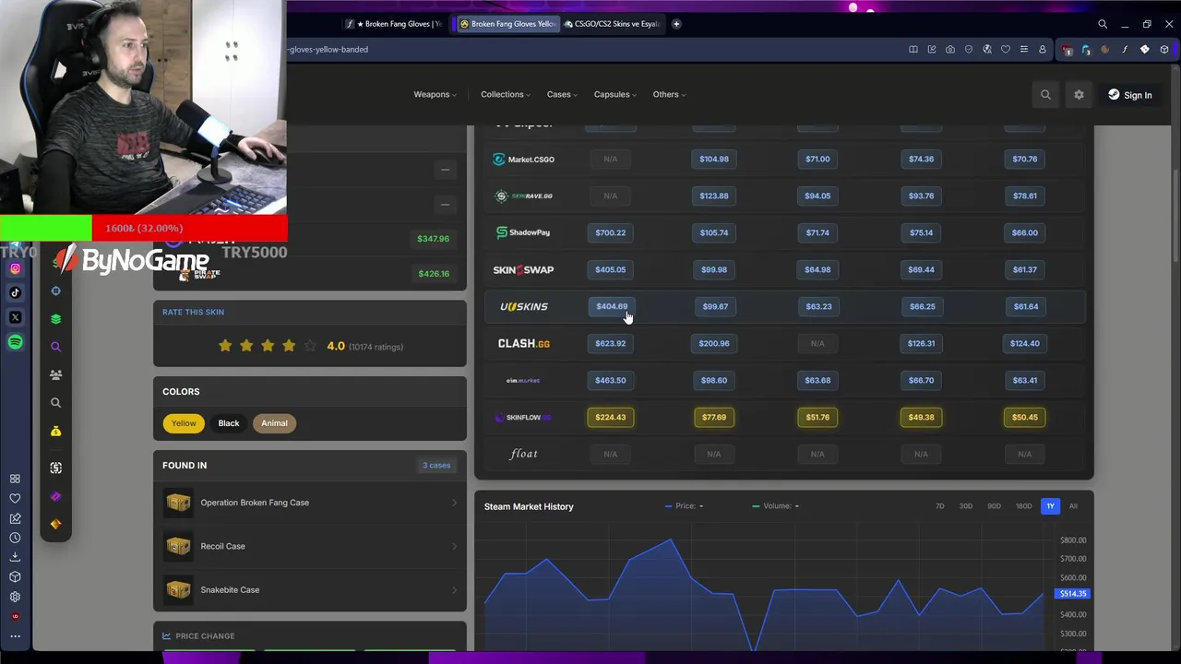Click the green layers icon in the floating toolbar
The height and width of the screenshot is (664, 1181).
pos(56,319)
